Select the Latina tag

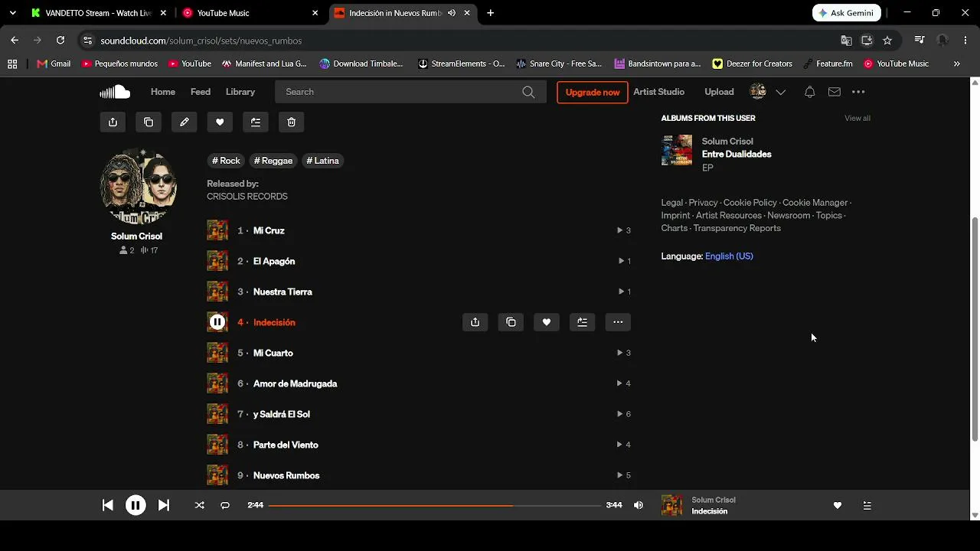[x=322, y=161]
